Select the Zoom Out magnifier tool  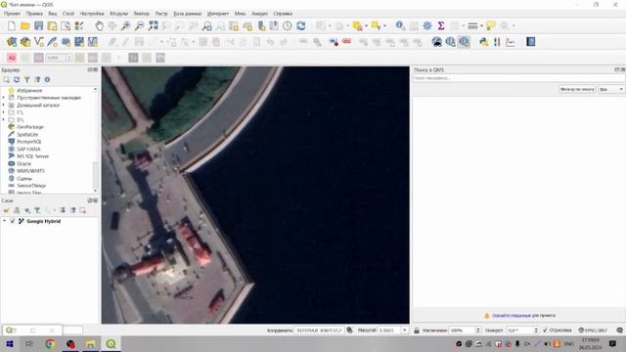139,26
